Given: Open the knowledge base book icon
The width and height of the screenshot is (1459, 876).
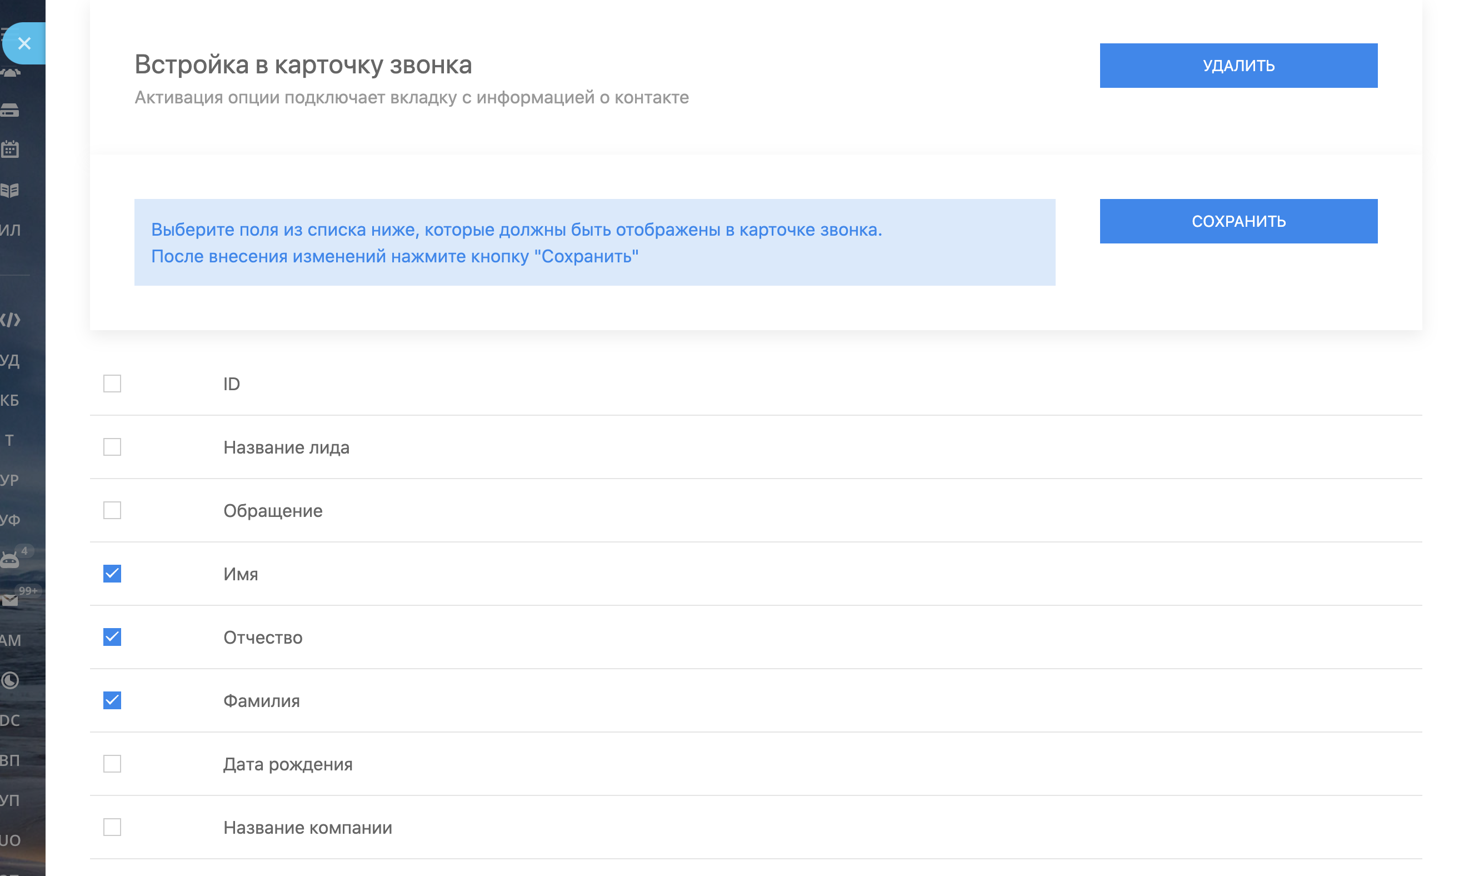Looking at the screenshot, I should pos(9,190).
